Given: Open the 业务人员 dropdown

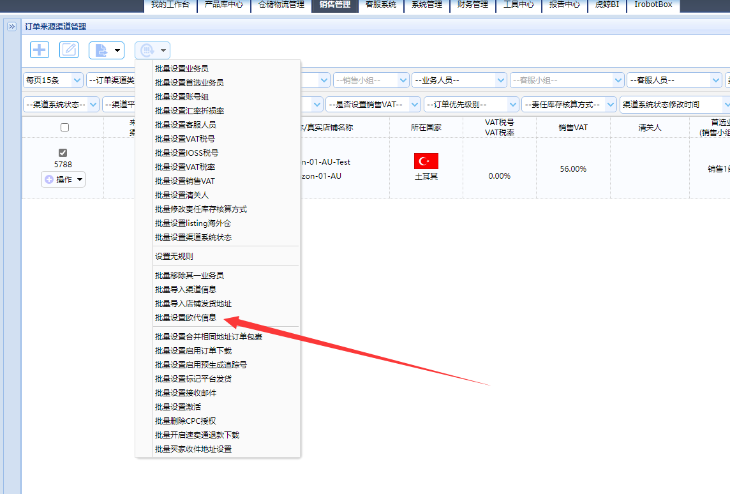Looking at the screenshot, I should coord(459,80).
